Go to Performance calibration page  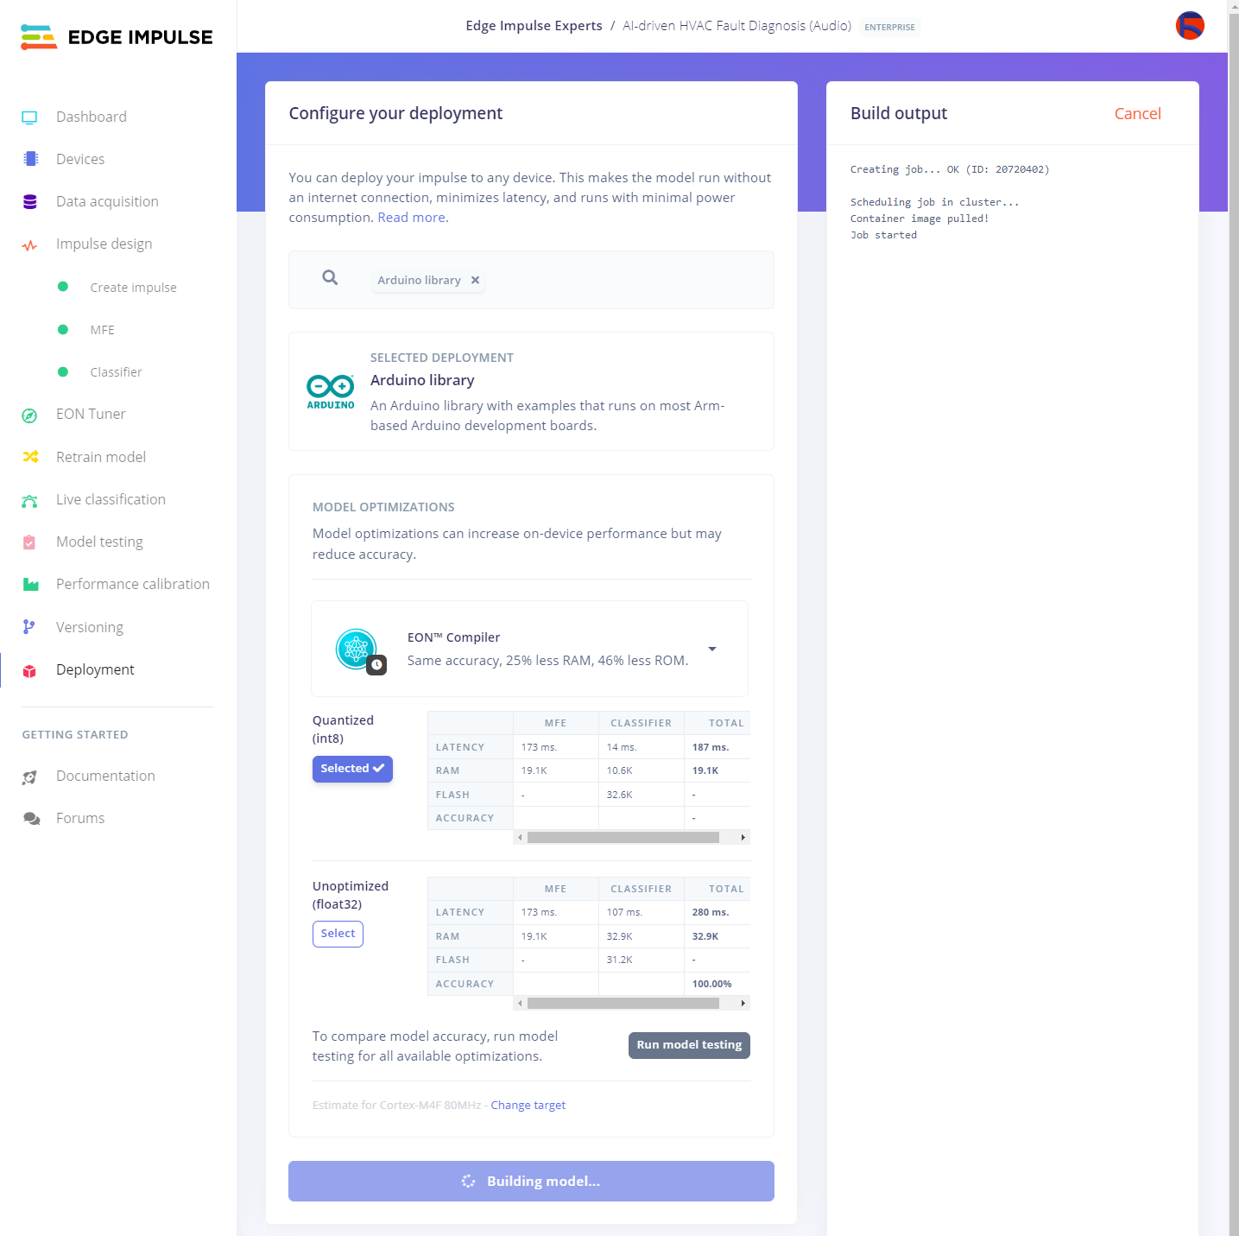[x=132, y=585]
